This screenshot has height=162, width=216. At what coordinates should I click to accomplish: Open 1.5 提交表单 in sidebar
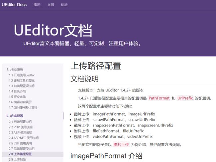point(17,97)
